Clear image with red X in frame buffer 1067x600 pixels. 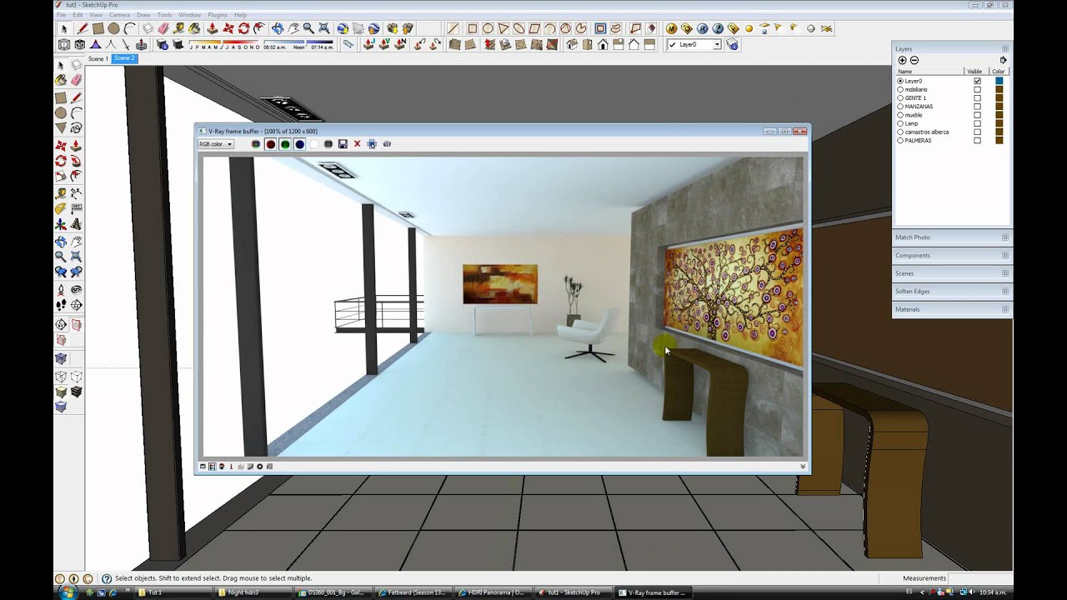tap(357, 144)
